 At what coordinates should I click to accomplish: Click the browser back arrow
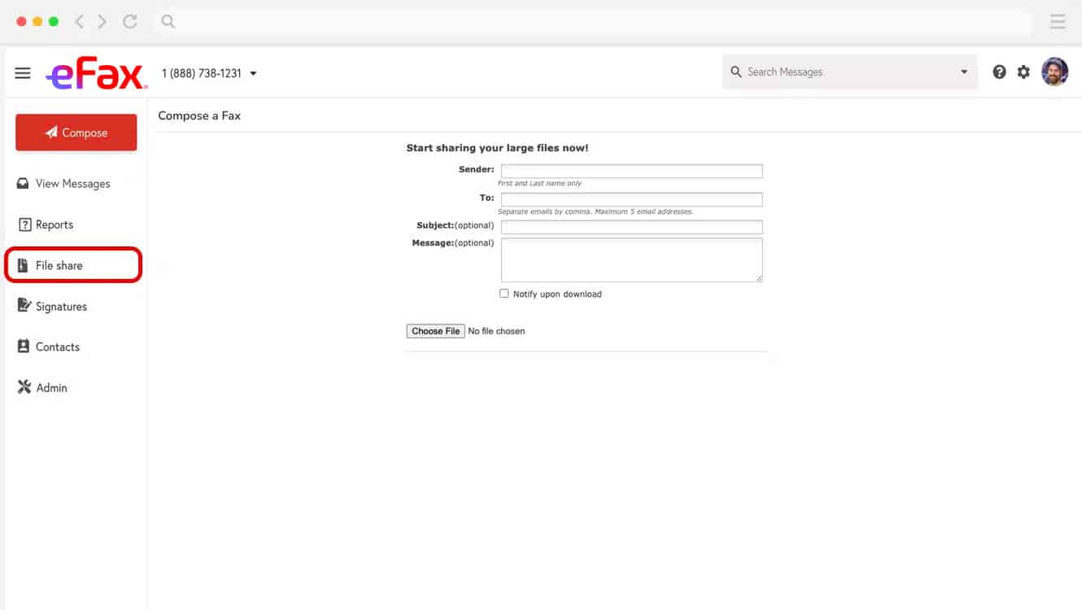coord(79,22)
